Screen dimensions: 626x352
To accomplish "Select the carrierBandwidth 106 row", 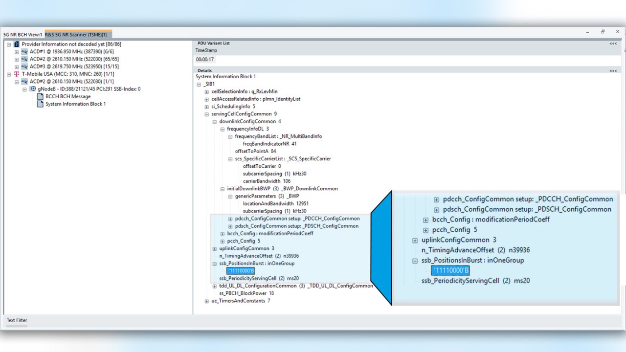I will pyautogui.click(x=267, y=181).
